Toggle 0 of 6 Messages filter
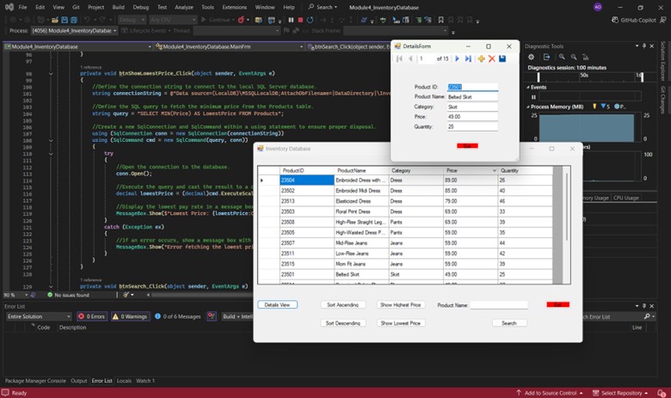 point(177,316)
